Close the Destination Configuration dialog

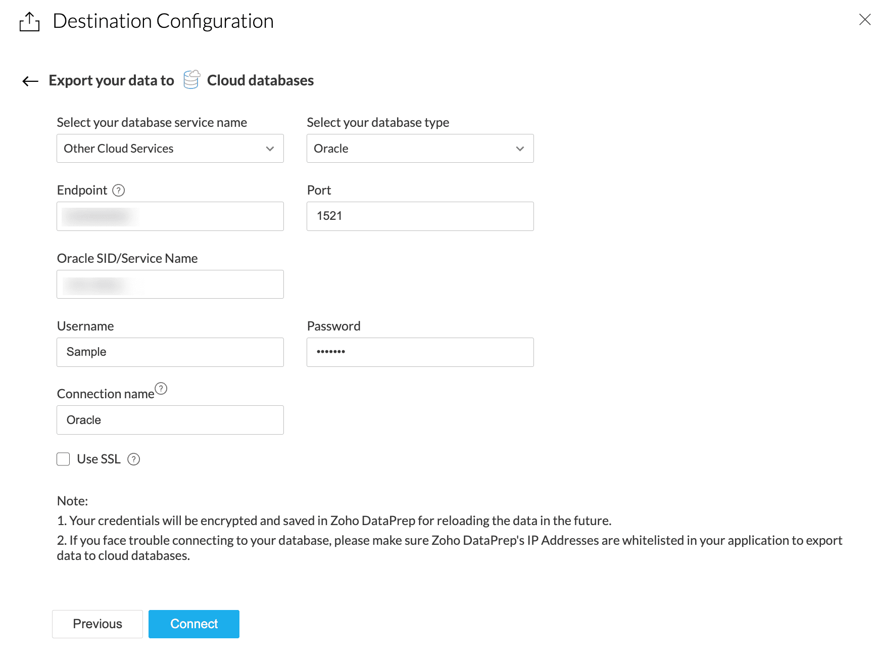(864, 20)
